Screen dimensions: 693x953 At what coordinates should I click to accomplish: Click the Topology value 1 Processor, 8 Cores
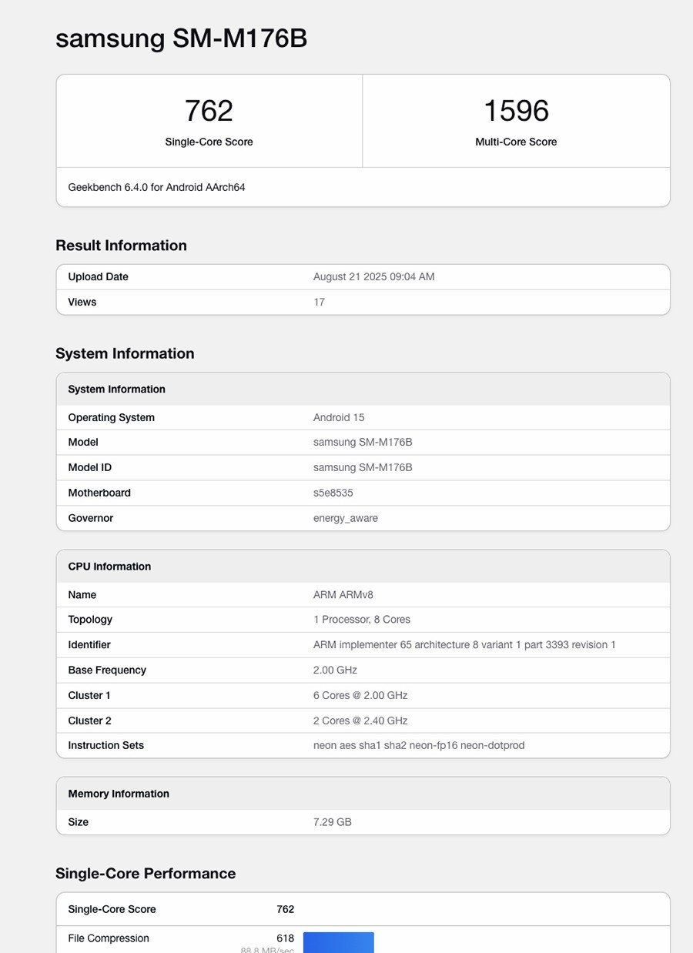(361, 620)
